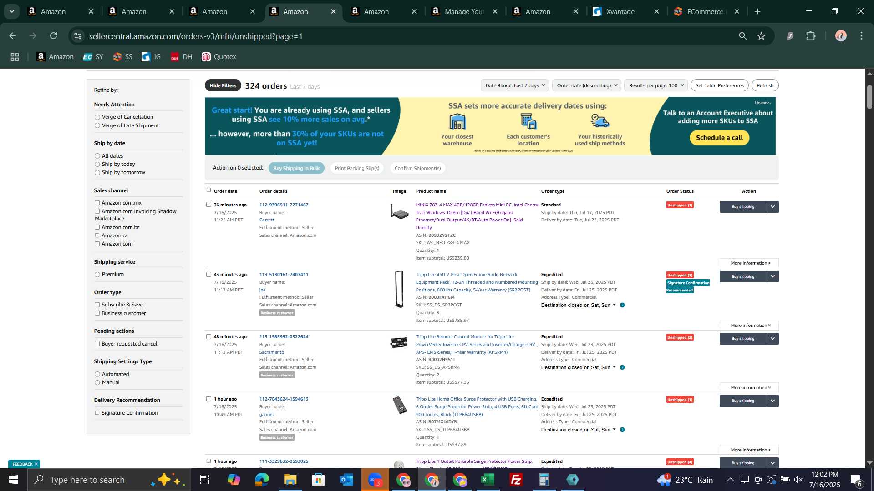Image resolution: width=874 pixels, height=491 pixels.
Task: Select Verge of Late Shipment filter
Action: pyautogui.click(x=97, y=126)
